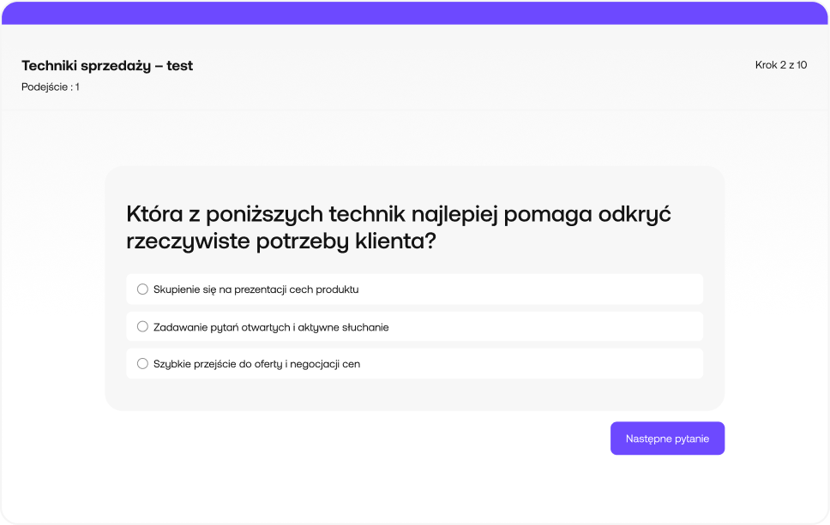Click the question text 'Która z poniższych technik...'
The width and height of the screenshot is (830, 525).
[x=399, y=227]
